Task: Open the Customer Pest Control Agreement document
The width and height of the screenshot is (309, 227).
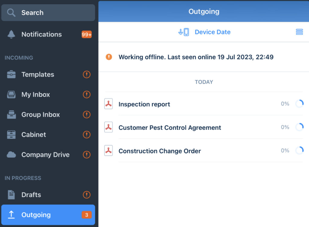Action: pyautogui.click(x=170, y=128)
